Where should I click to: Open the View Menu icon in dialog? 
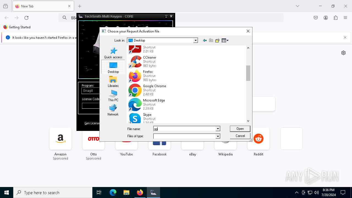tap(225, 40)
